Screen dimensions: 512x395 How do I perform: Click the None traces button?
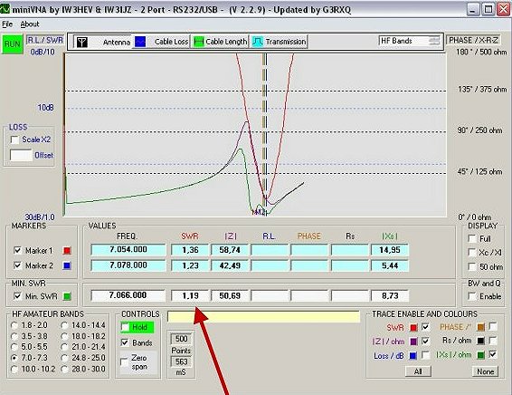coord(485,371)
